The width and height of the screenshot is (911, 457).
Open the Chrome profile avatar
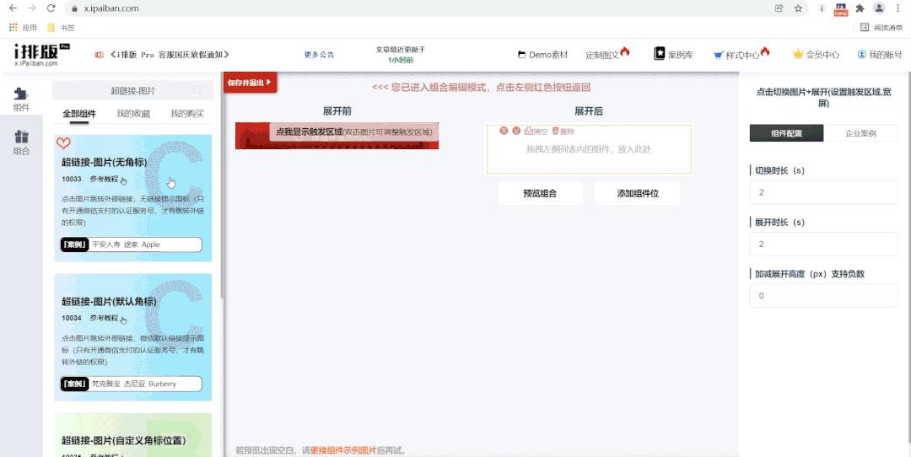879,8
